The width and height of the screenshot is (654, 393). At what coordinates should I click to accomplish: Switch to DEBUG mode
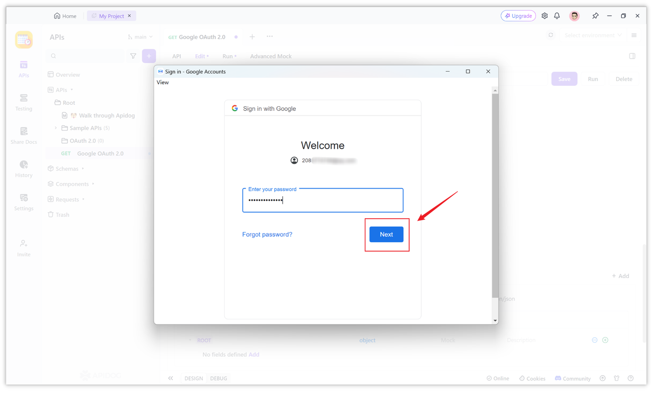(x=219, y=379)
